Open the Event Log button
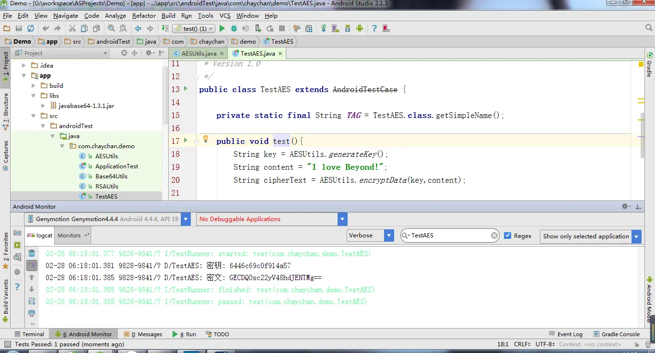Viewport: 655px width, 353px height. click(565, 334)
